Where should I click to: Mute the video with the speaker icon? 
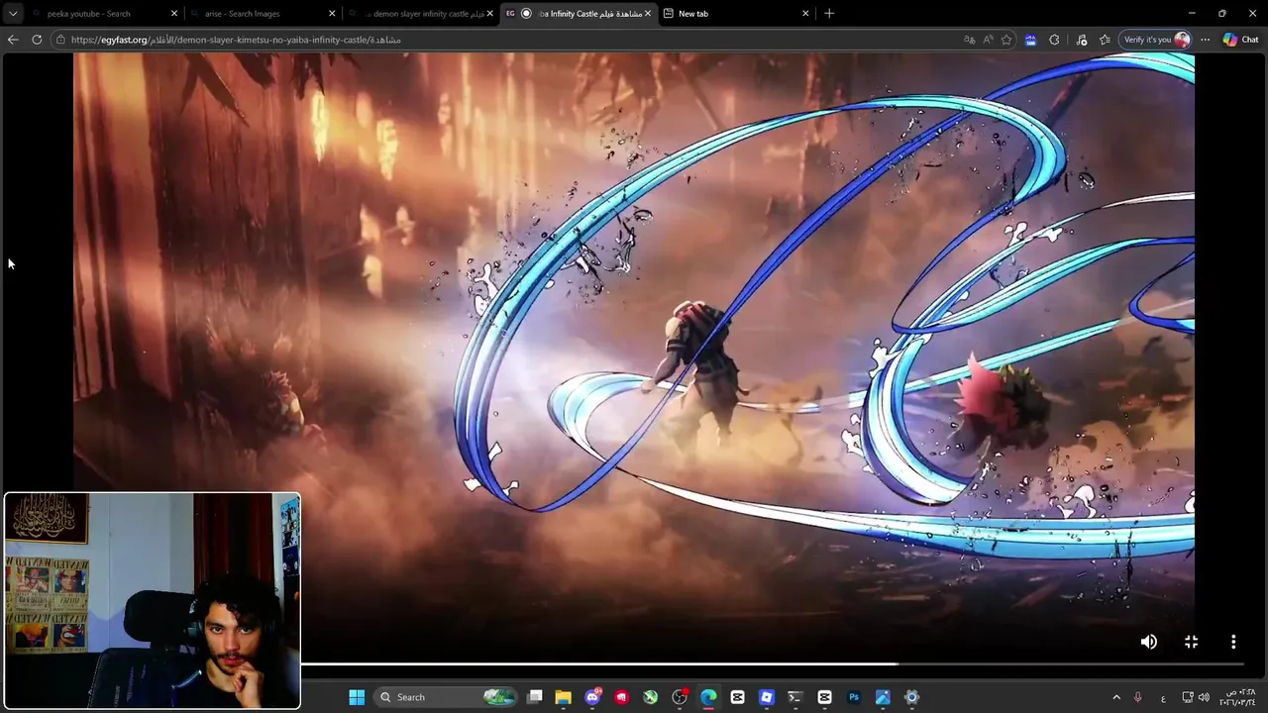1148,642
